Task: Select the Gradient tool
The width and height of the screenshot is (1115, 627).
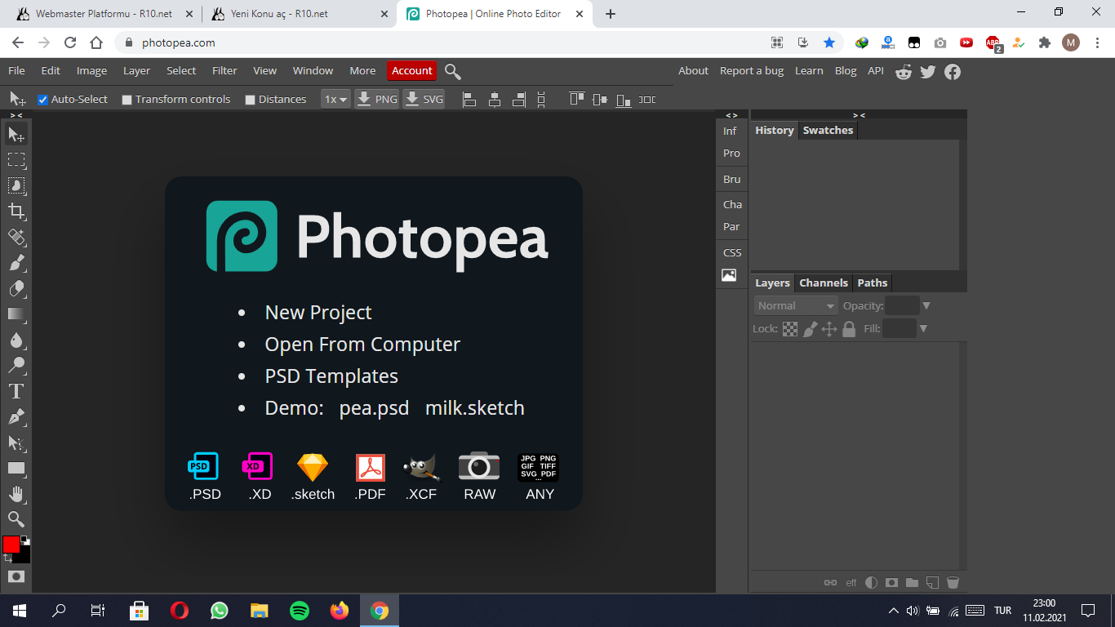Action: click(x=16, y=314)
